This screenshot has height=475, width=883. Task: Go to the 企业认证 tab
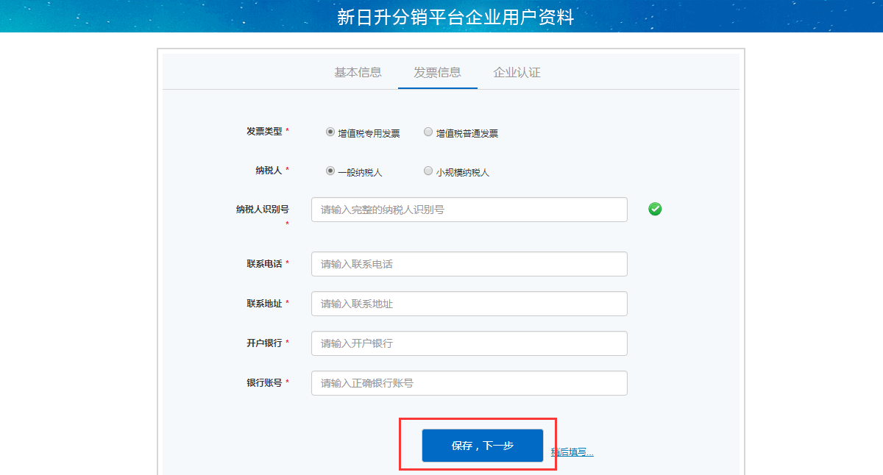(517, 72)
